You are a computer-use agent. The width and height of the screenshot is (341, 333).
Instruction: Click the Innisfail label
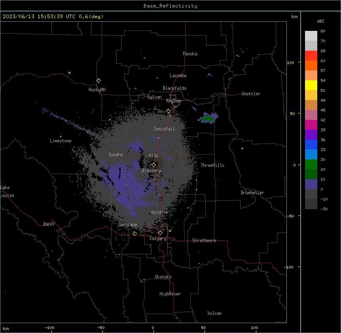pos(164,129)
